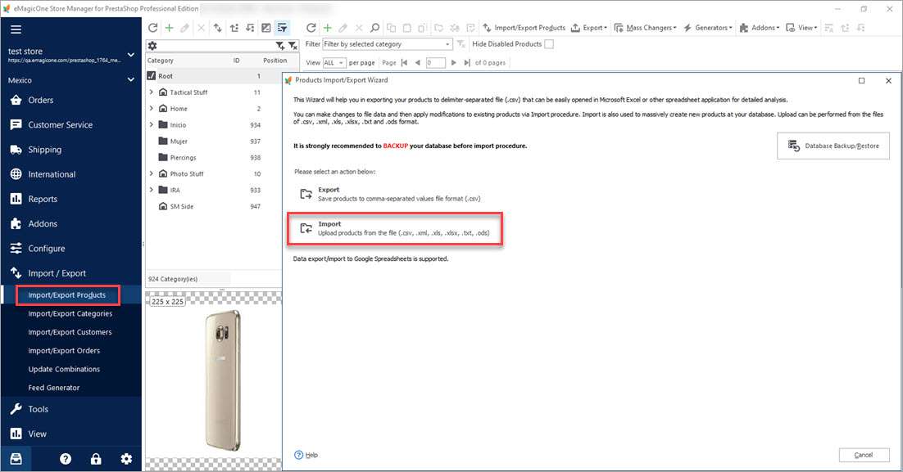Refresh the category tree from its toolbar
The height and width of the screenshot is (472, 903).
click(152, 28)
